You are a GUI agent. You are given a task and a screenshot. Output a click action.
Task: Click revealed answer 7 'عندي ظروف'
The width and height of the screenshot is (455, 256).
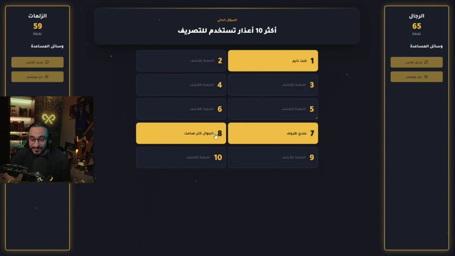coord(273,133)
